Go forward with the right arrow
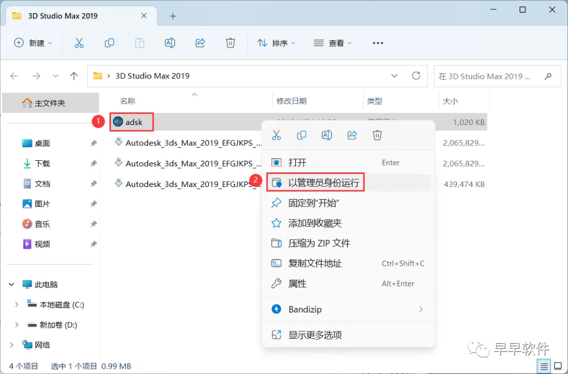 [x=36, y=76]
